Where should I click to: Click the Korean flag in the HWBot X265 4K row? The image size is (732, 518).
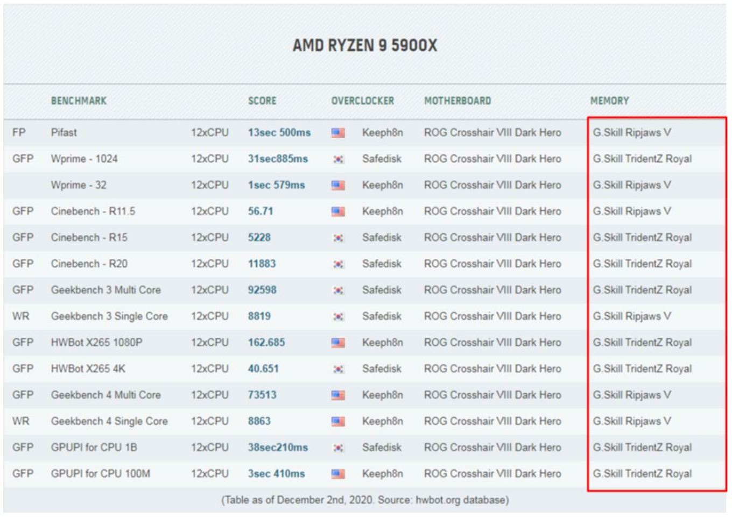point(338,369)
